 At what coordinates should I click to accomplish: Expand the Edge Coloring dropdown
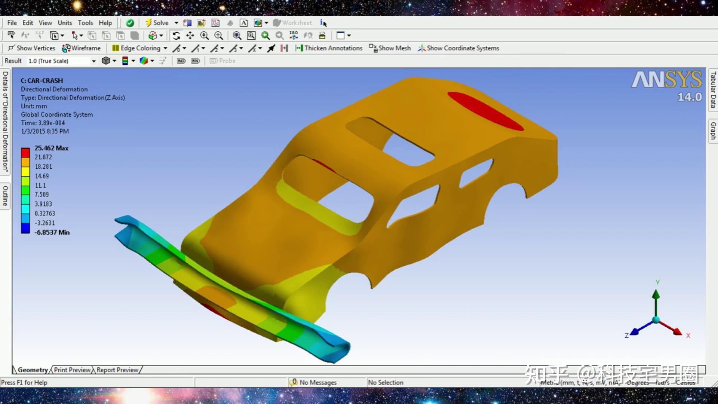pos(165,48)
